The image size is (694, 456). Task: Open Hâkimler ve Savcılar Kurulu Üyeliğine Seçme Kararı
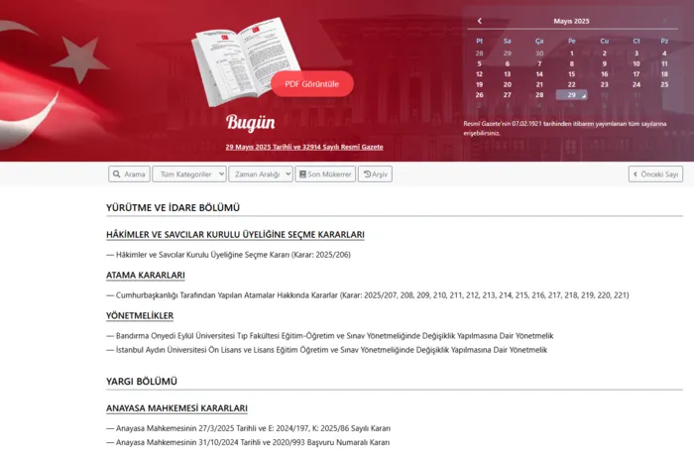pyautogui.click(x=233, y=255)
